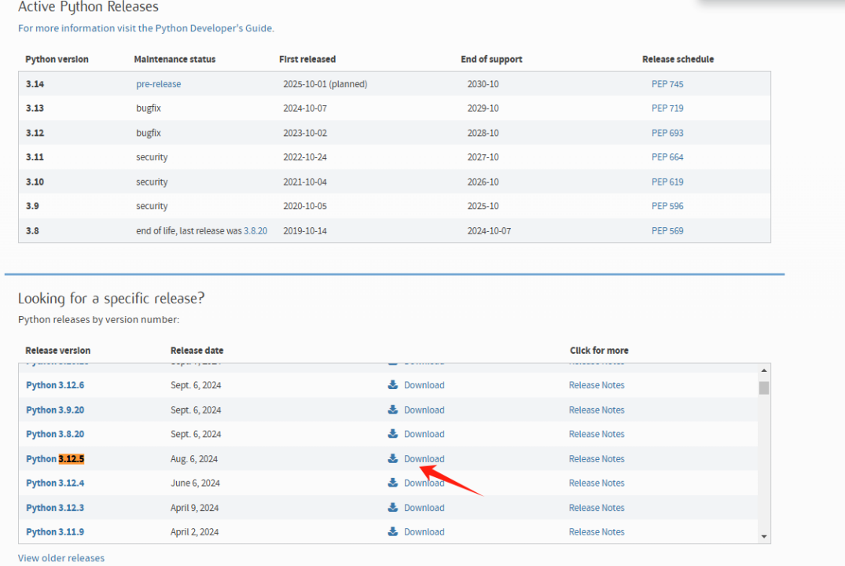Viewport: 845px width, 566px height.
Task: View Release Notes for Python 3.11.9
Action: (x=597, y=532)
